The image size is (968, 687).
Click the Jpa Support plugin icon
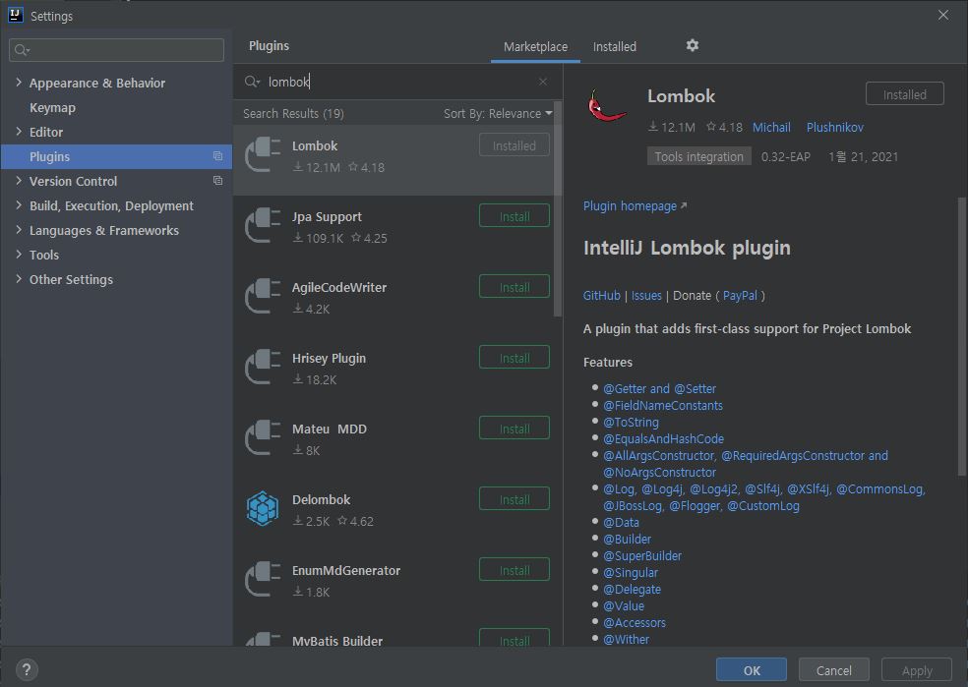point(263,226)
